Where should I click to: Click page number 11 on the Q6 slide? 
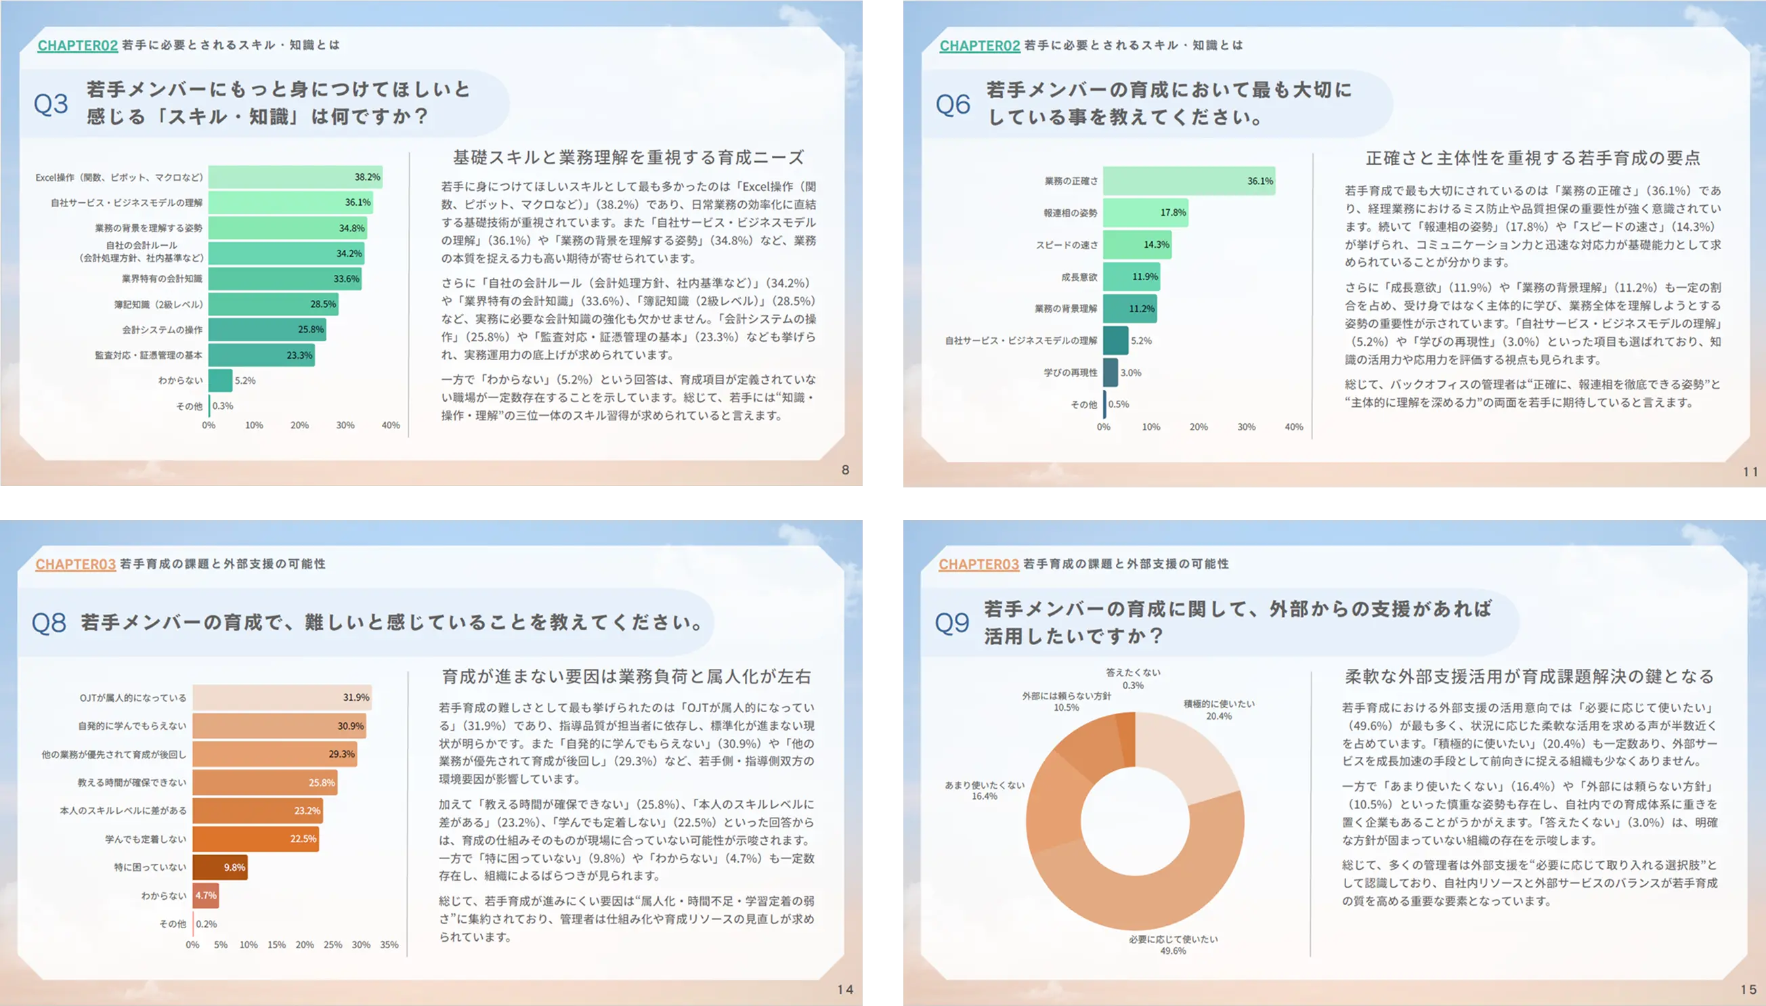tap(1750, 472)
